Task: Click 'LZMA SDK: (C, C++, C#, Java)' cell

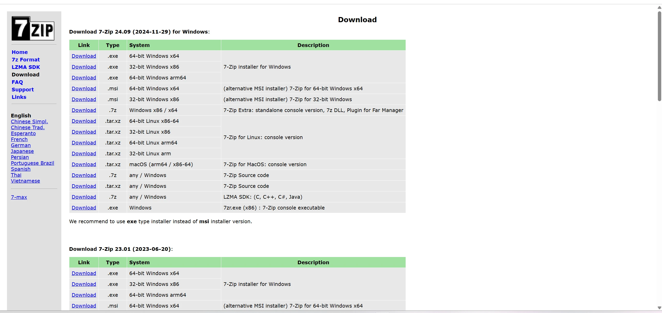Action: coord(313,197)
